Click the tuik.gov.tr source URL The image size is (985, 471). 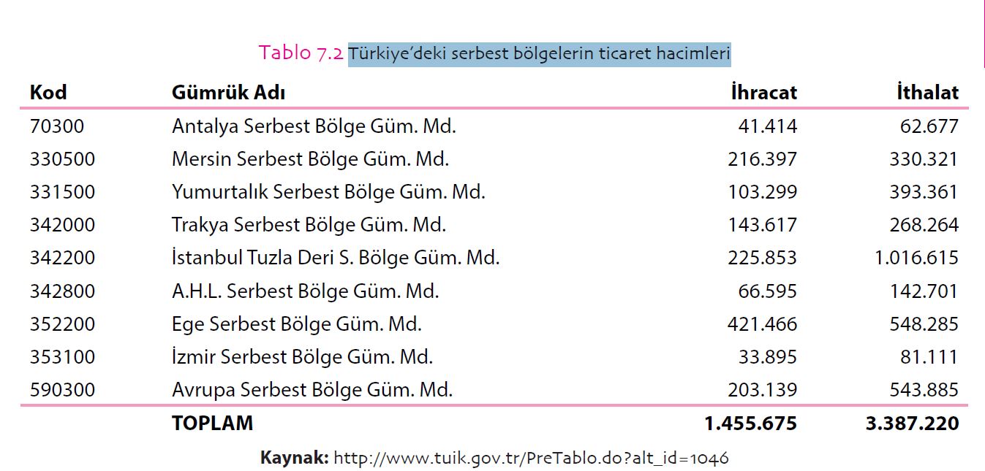pos(531,459)
